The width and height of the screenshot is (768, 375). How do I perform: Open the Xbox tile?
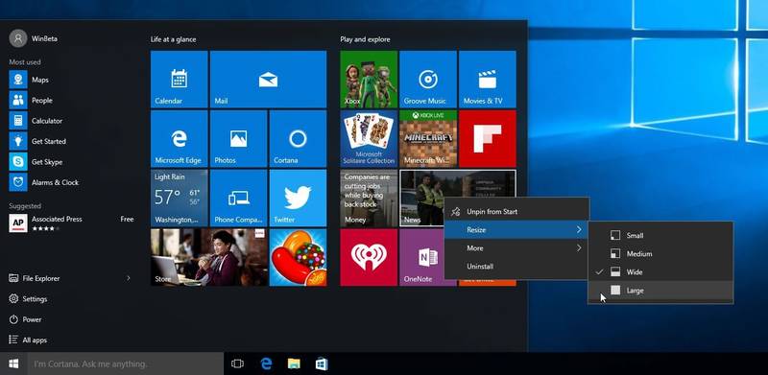[x=369, y=80]
